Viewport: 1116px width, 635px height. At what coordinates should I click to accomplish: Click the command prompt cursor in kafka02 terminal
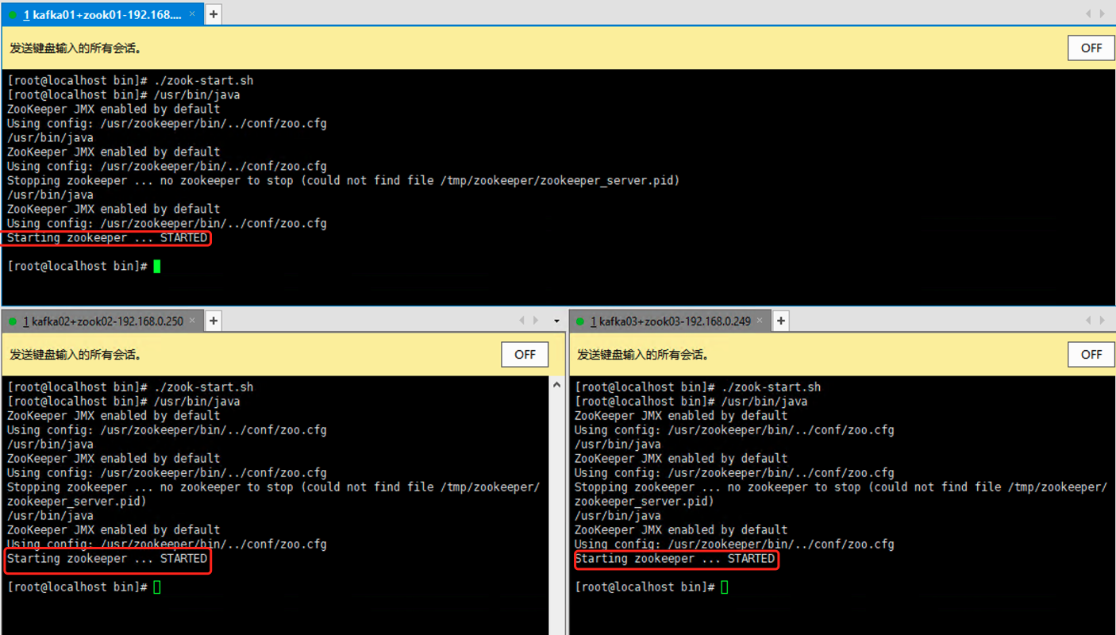(x=157, y=587)
